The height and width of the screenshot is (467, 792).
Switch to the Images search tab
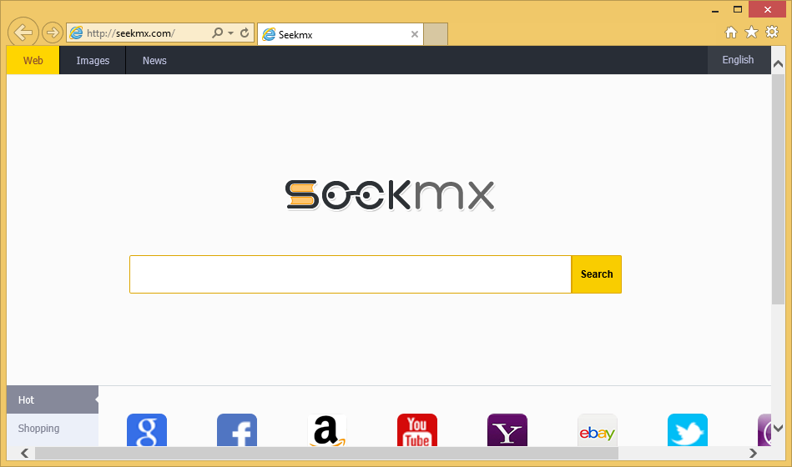point(93,61)
